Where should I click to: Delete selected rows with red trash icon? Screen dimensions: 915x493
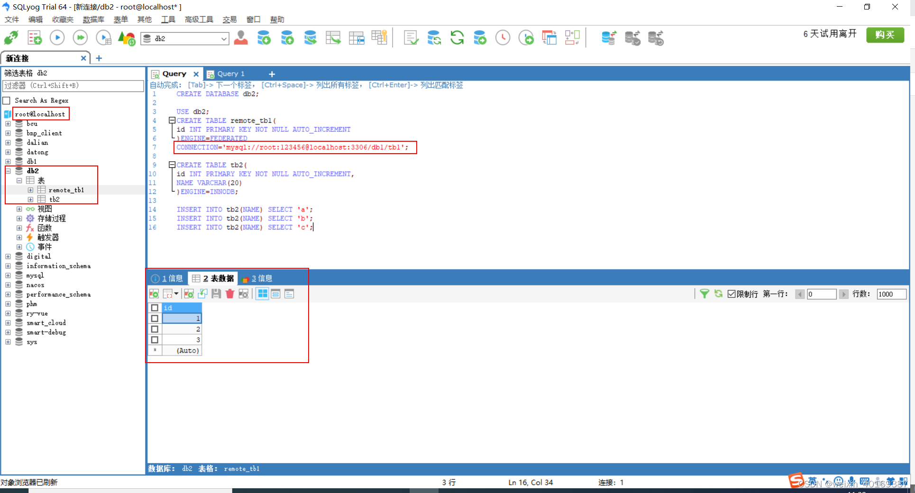click(230, 294)
